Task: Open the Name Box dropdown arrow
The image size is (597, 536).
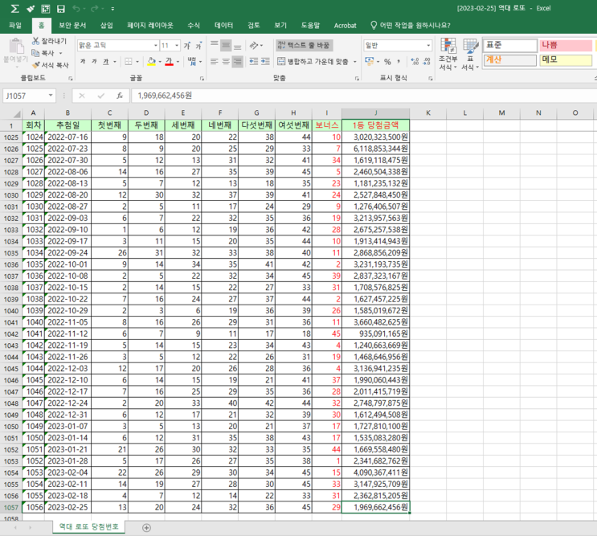Action: 51,96
